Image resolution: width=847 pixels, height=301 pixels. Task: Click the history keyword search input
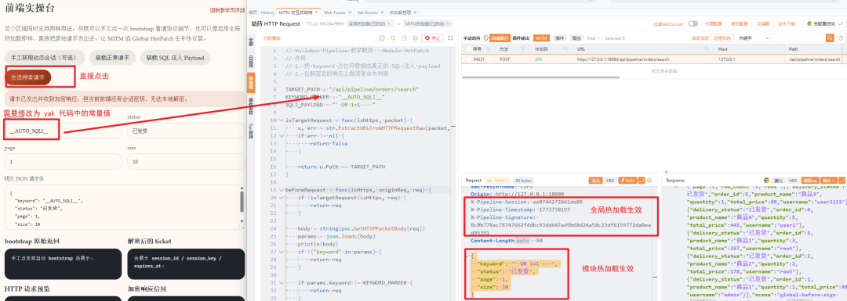pyautogui.click(x=798, y=38)
